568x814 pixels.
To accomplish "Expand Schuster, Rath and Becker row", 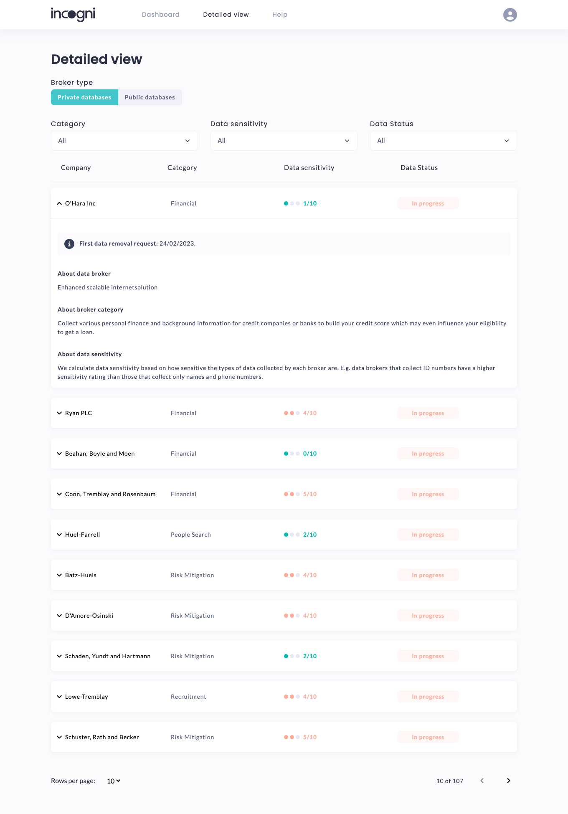I will coord(59,737).
